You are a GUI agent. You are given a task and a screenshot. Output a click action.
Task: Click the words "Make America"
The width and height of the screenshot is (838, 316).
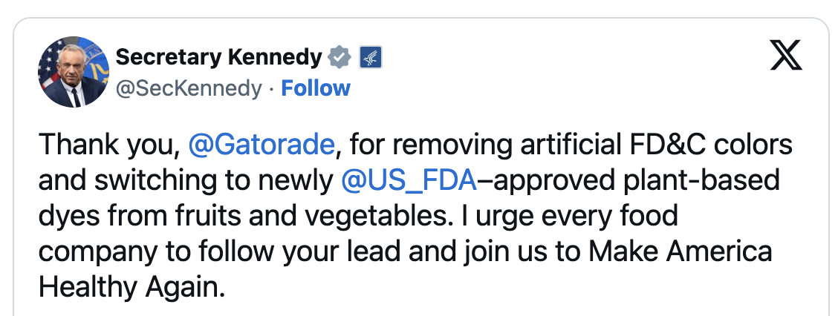coord(681,251)
